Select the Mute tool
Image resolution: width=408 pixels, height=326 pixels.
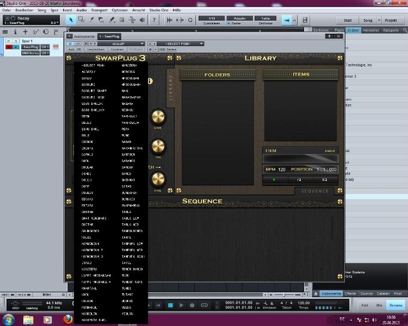tap(122, 20)
